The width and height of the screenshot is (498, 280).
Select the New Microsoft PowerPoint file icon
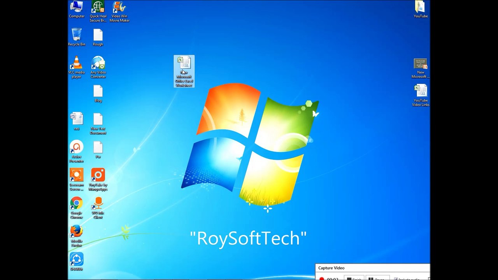421,68
